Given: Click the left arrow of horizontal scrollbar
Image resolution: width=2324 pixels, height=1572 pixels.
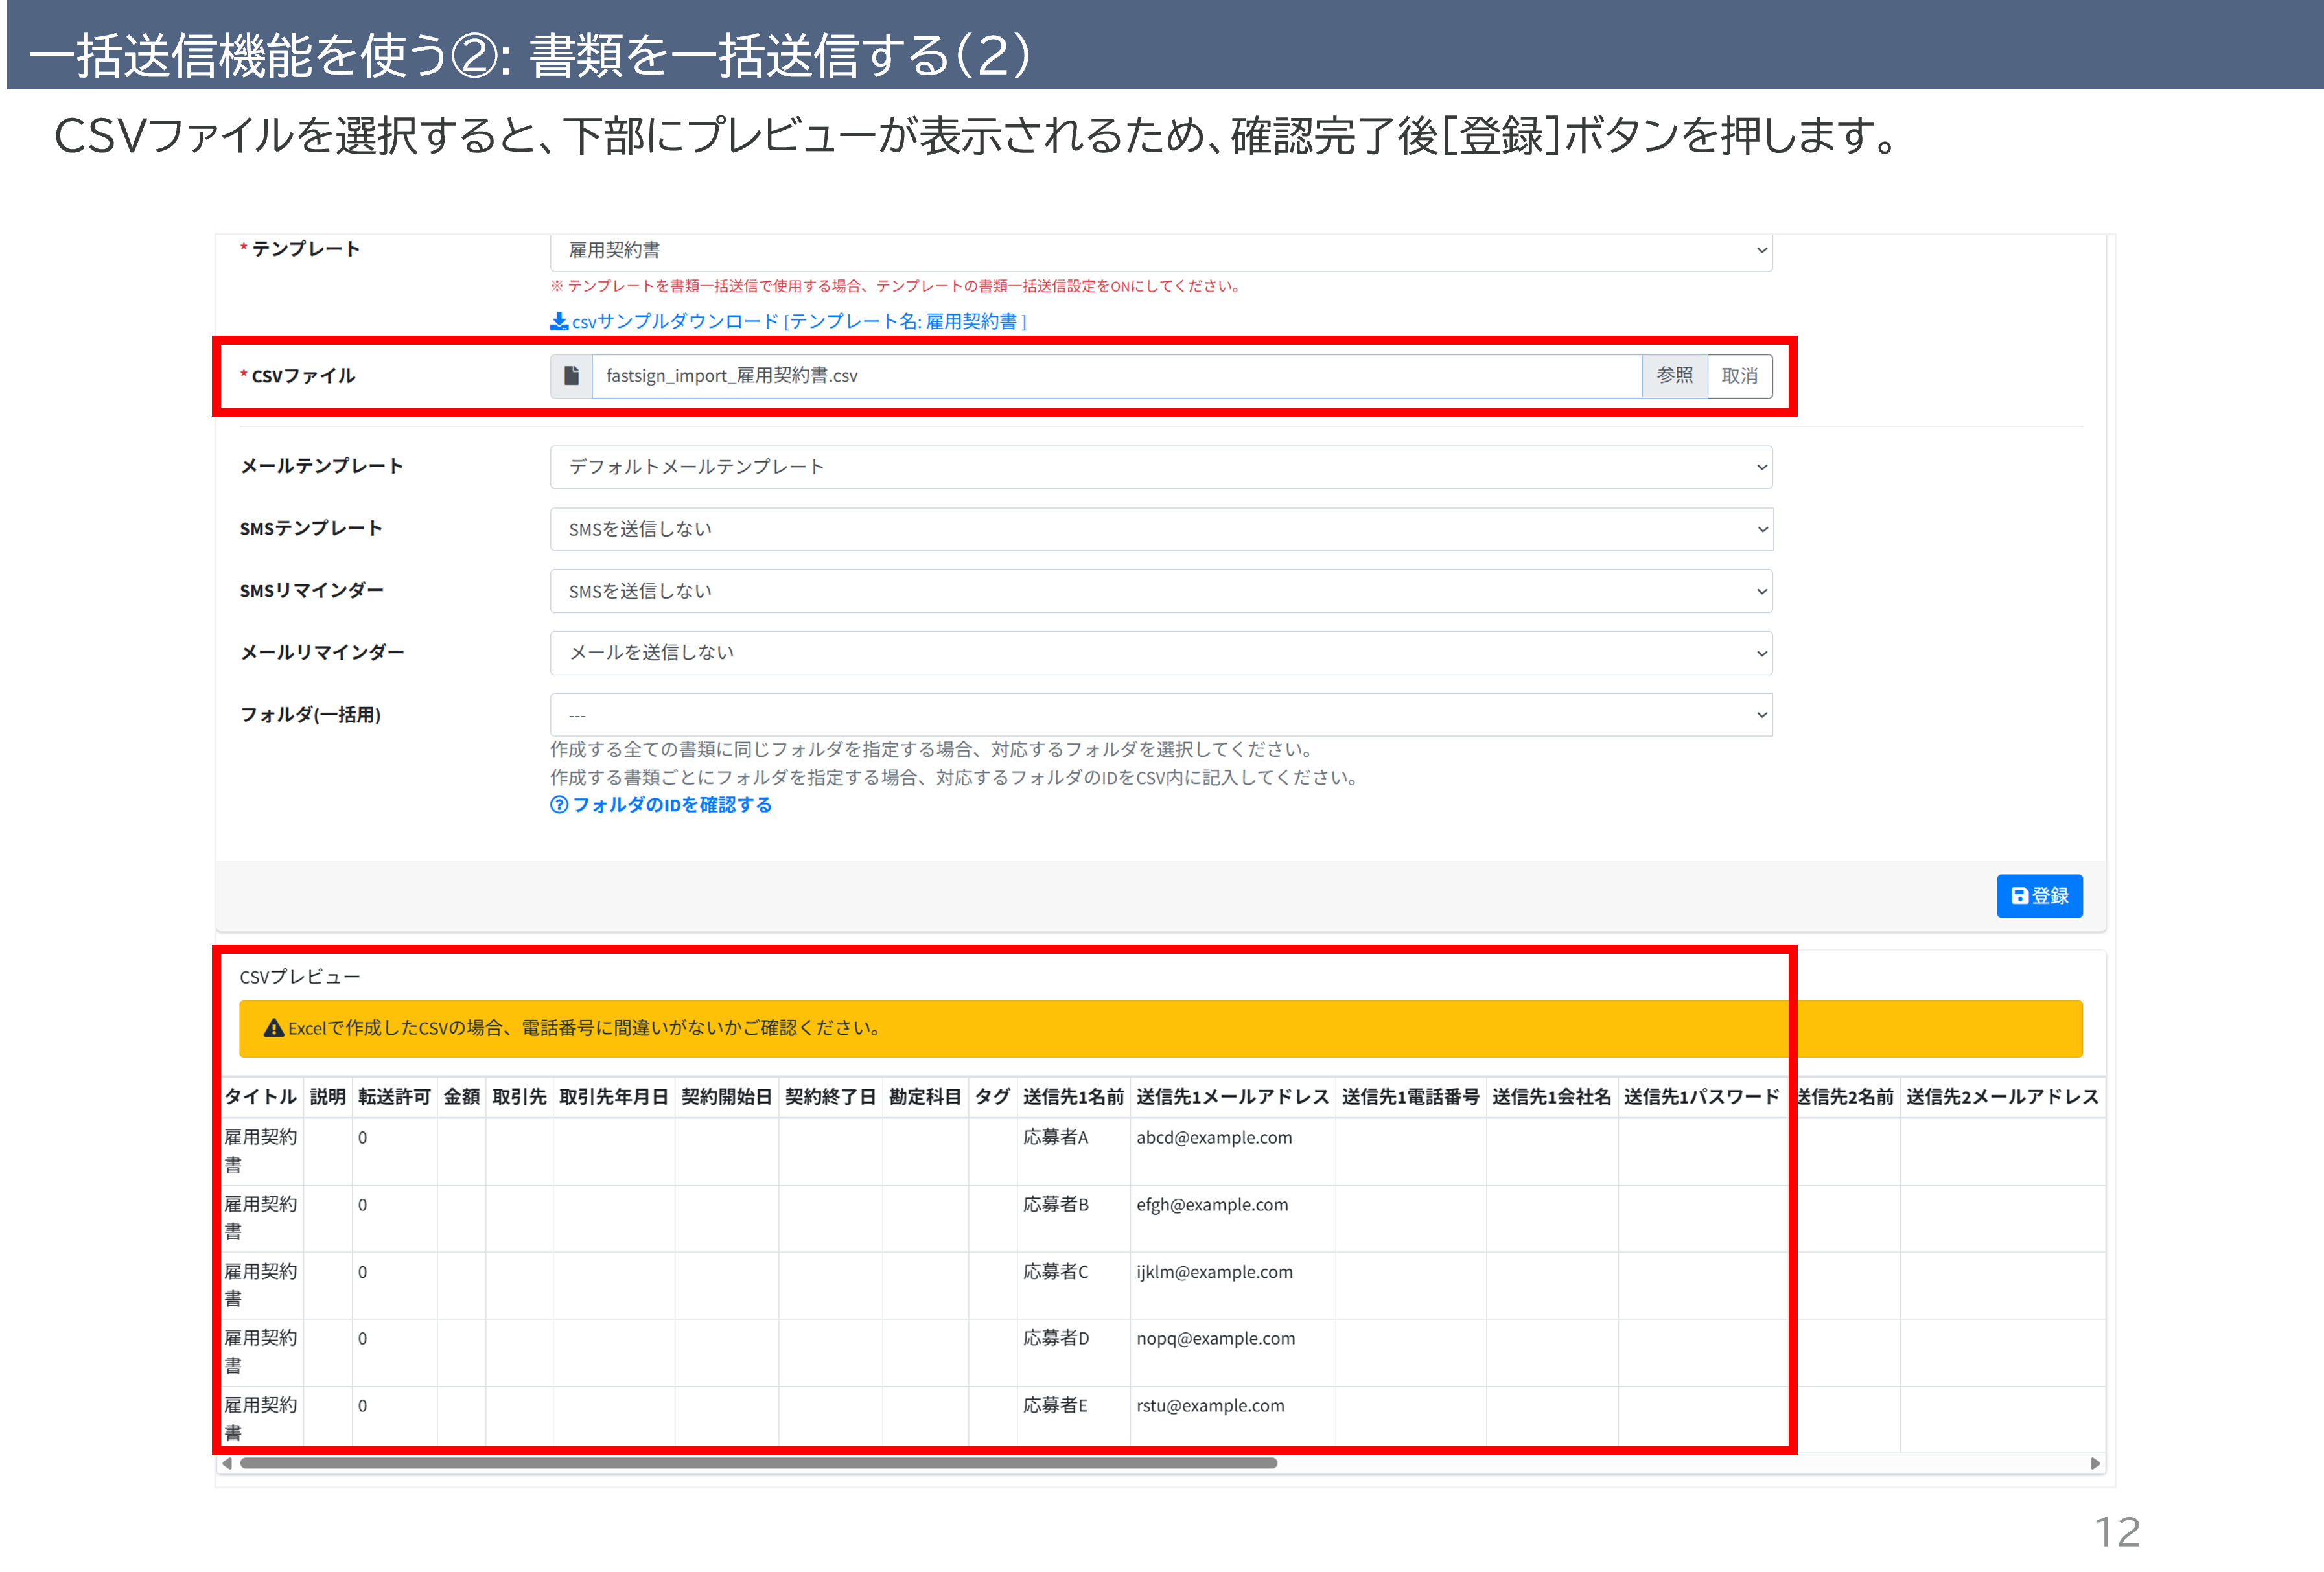Looking at the screenshot, I should pos(227,1463).
